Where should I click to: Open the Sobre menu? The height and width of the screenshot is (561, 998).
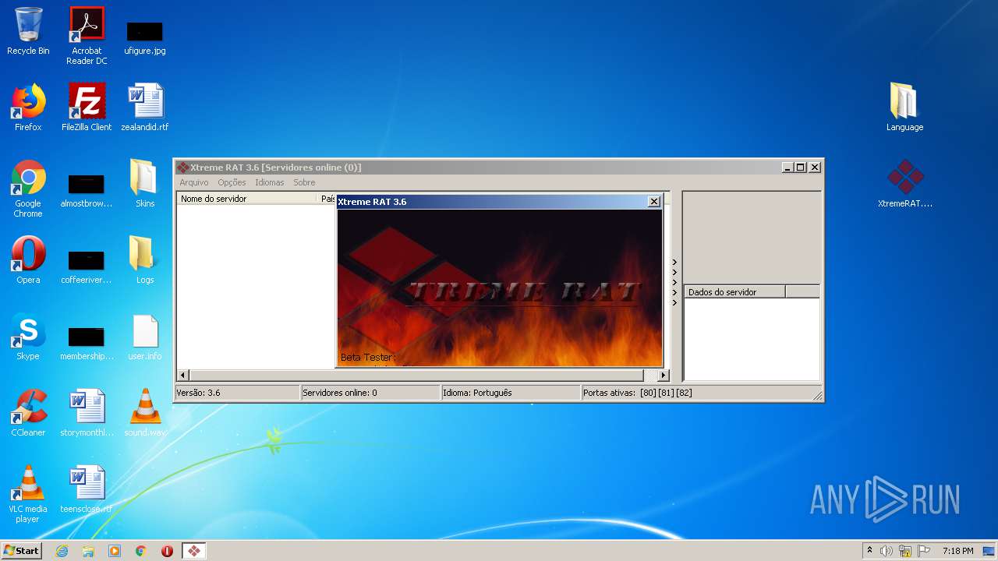point(304,182)
